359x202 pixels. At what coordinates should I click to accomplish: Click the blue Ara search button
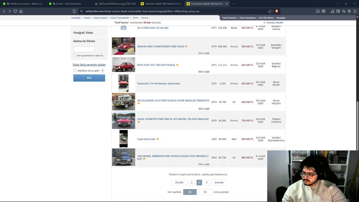(89, 78)
